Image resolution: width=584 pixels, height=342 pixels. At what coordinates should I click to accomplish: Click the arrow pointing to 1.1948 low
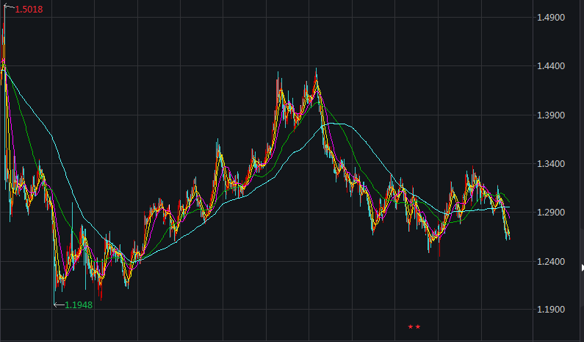coord(59,303)
